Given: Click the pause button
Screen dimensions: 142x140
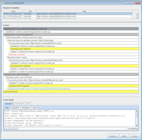Looking at the screenshot, I should click(x=113, y=136).
